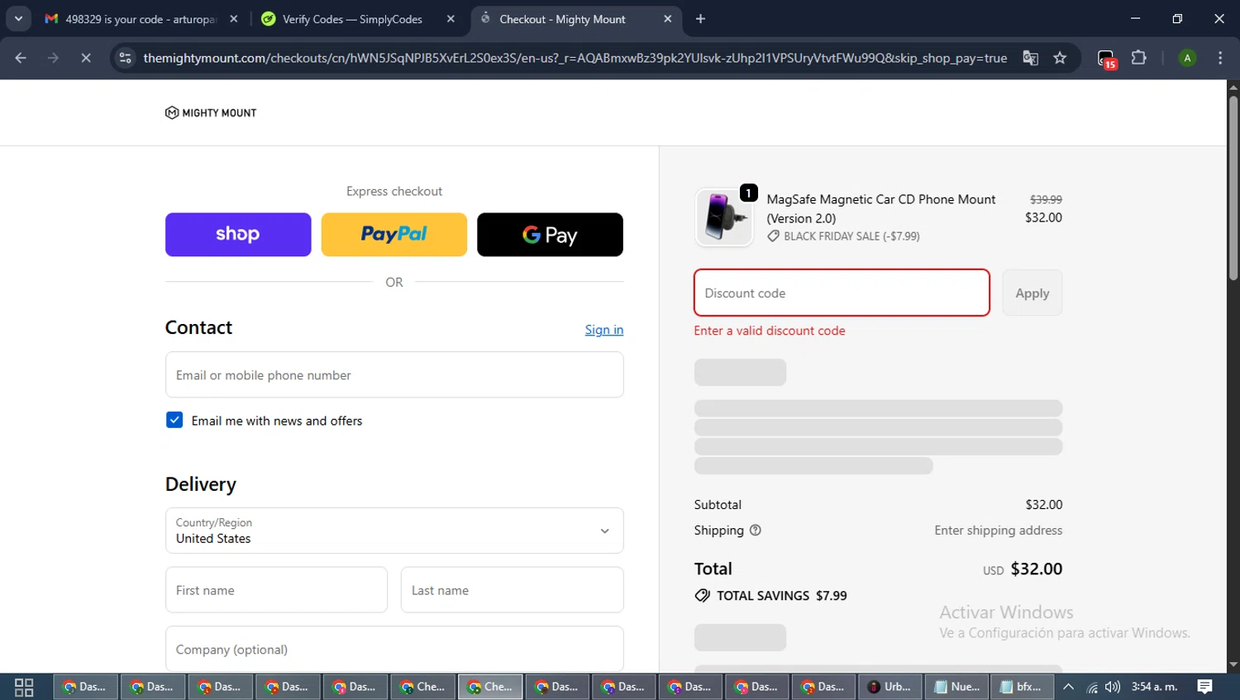
Task: Click the Black Friday Sale tag icon
Action: pos(774,236)
